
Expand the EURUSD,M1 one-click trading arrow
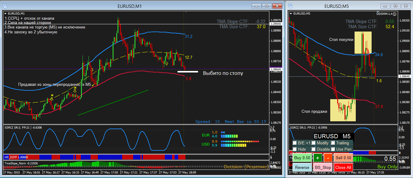click(x=6, y=13)
